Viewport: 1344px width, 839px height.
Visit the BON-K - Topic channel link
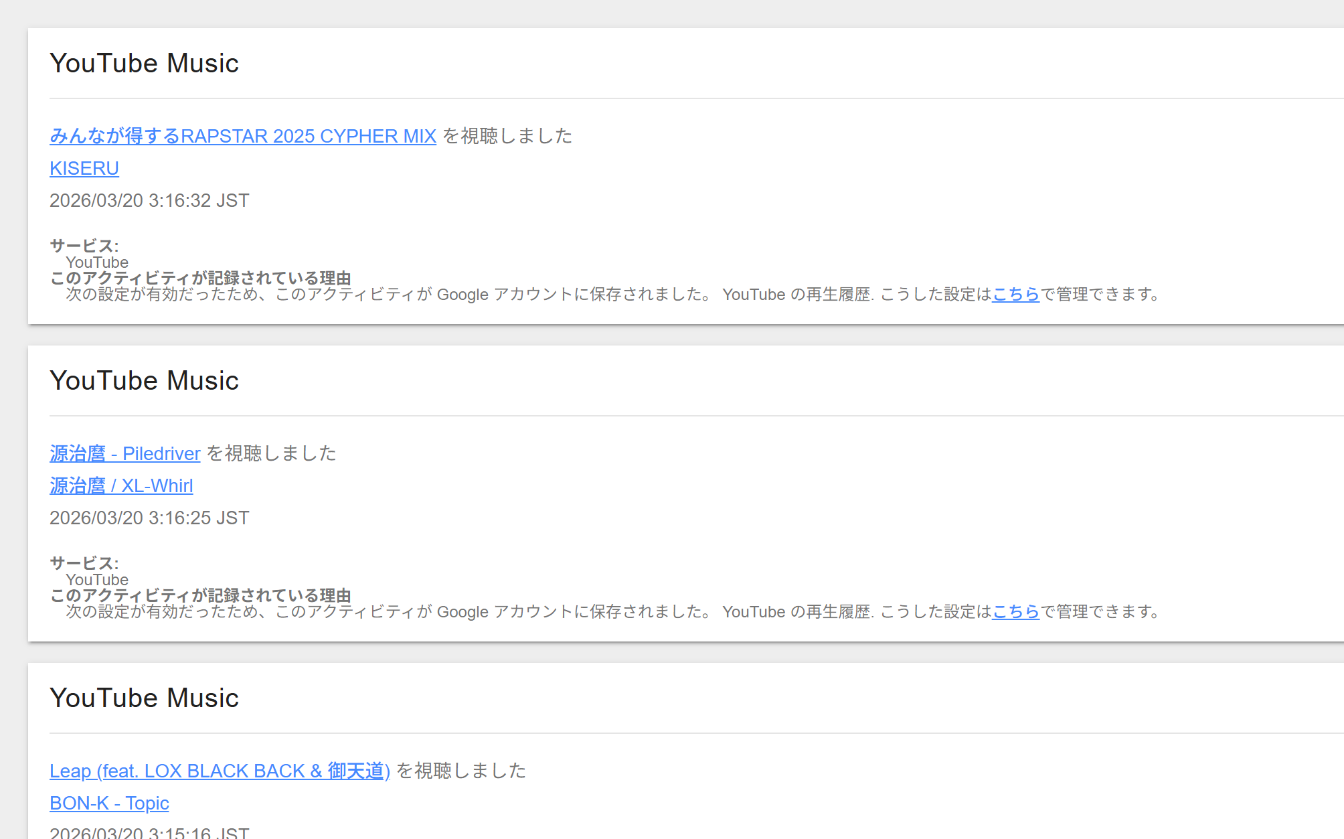(x=109, y=803)
